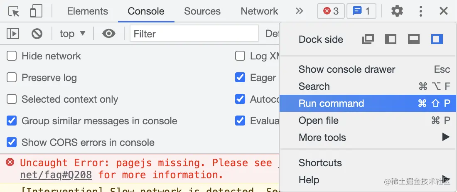Open the top JavaScript context dropdown

coord(72,34)
